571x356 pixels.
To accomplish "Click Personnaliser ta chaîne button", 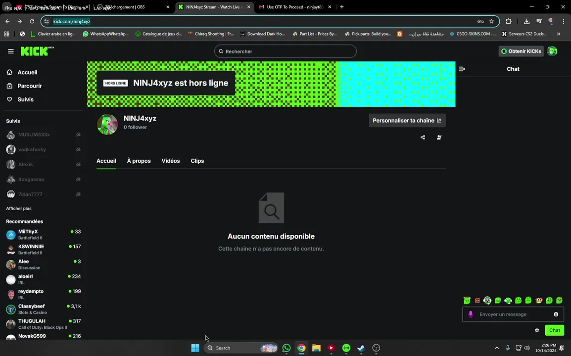I will (x=407, y=121).
